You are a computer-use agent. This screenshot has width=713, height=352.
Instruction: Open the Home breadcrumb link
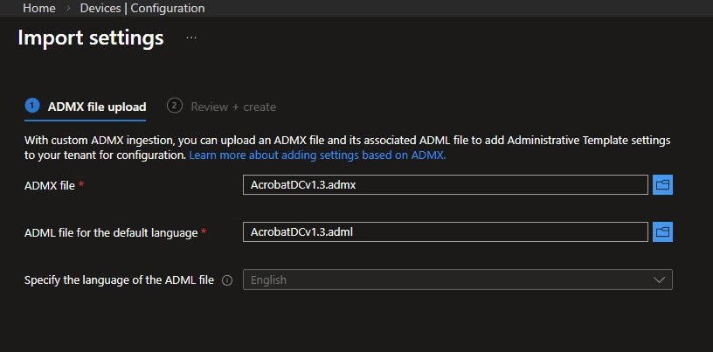tap(38, 9)
